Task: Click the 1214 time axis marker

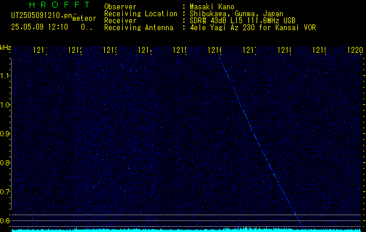Action: pos(145,50)
